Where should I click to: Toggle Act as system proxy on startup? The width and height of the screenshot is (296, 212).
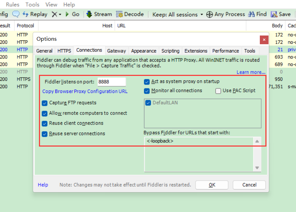pos(147,82)
